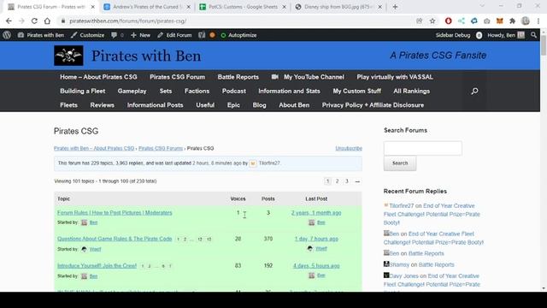Open Questions About Game Rules & The Pirate Code
This screenshot has height=308, width=547.
115,239
